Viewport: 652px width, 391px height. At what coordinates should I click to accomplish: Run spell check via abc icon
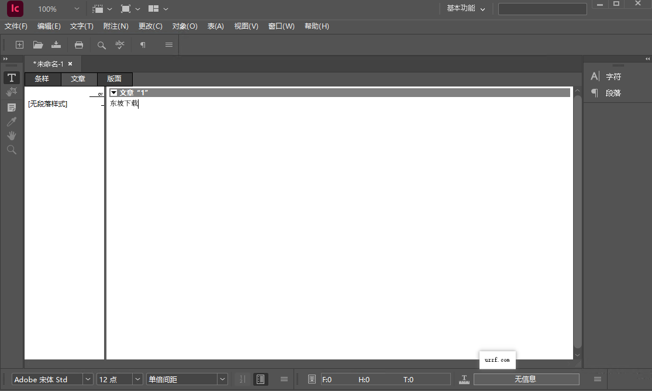(x=120, y=44)
